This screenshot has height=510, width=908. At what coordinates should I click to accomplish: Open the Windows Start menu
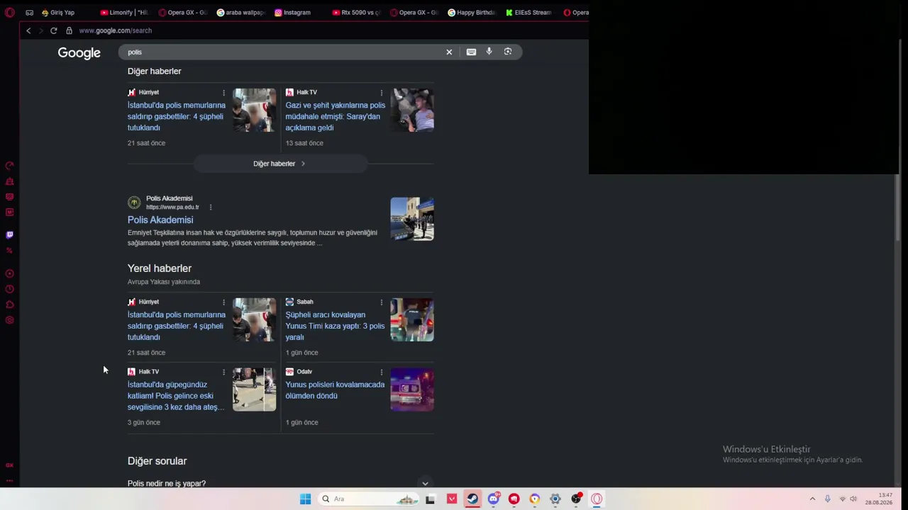pos(305,499)
